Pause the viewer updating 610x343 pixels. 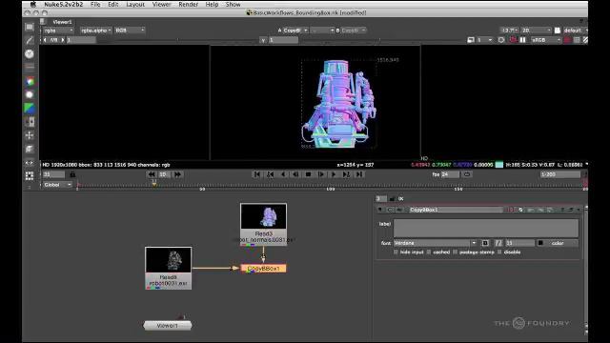coord(523,40)
